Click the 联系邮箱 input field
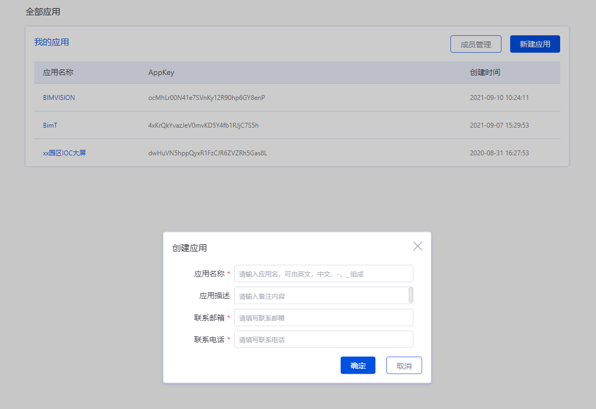Screen dimensions: 596x409 click(323, 318)
